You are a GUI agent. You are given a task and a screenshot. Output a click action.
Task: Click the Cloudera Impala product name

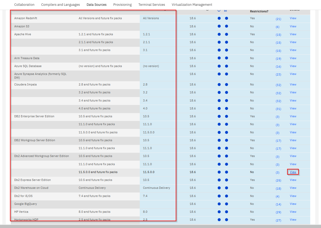[x=25, y=84]
